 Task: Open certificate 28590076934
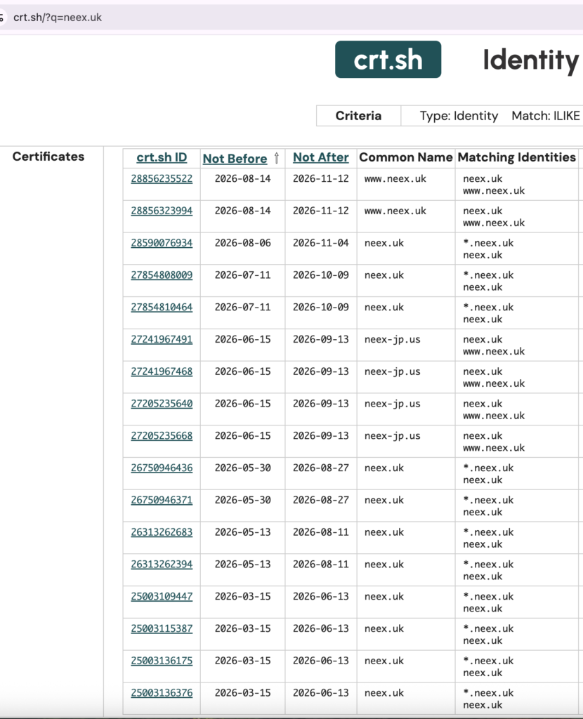coord(162,242)
